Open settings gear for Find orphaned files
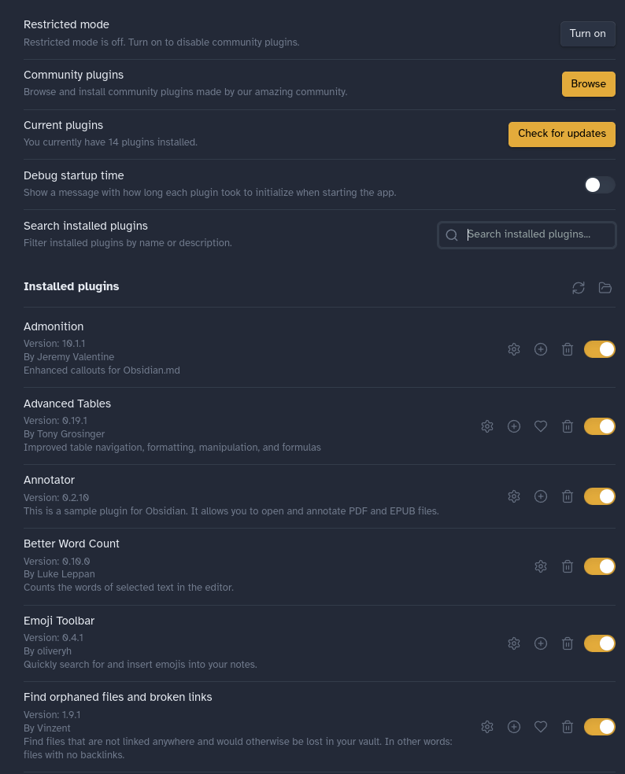Screen dimensions: 625x774 [x=487, y=727]
